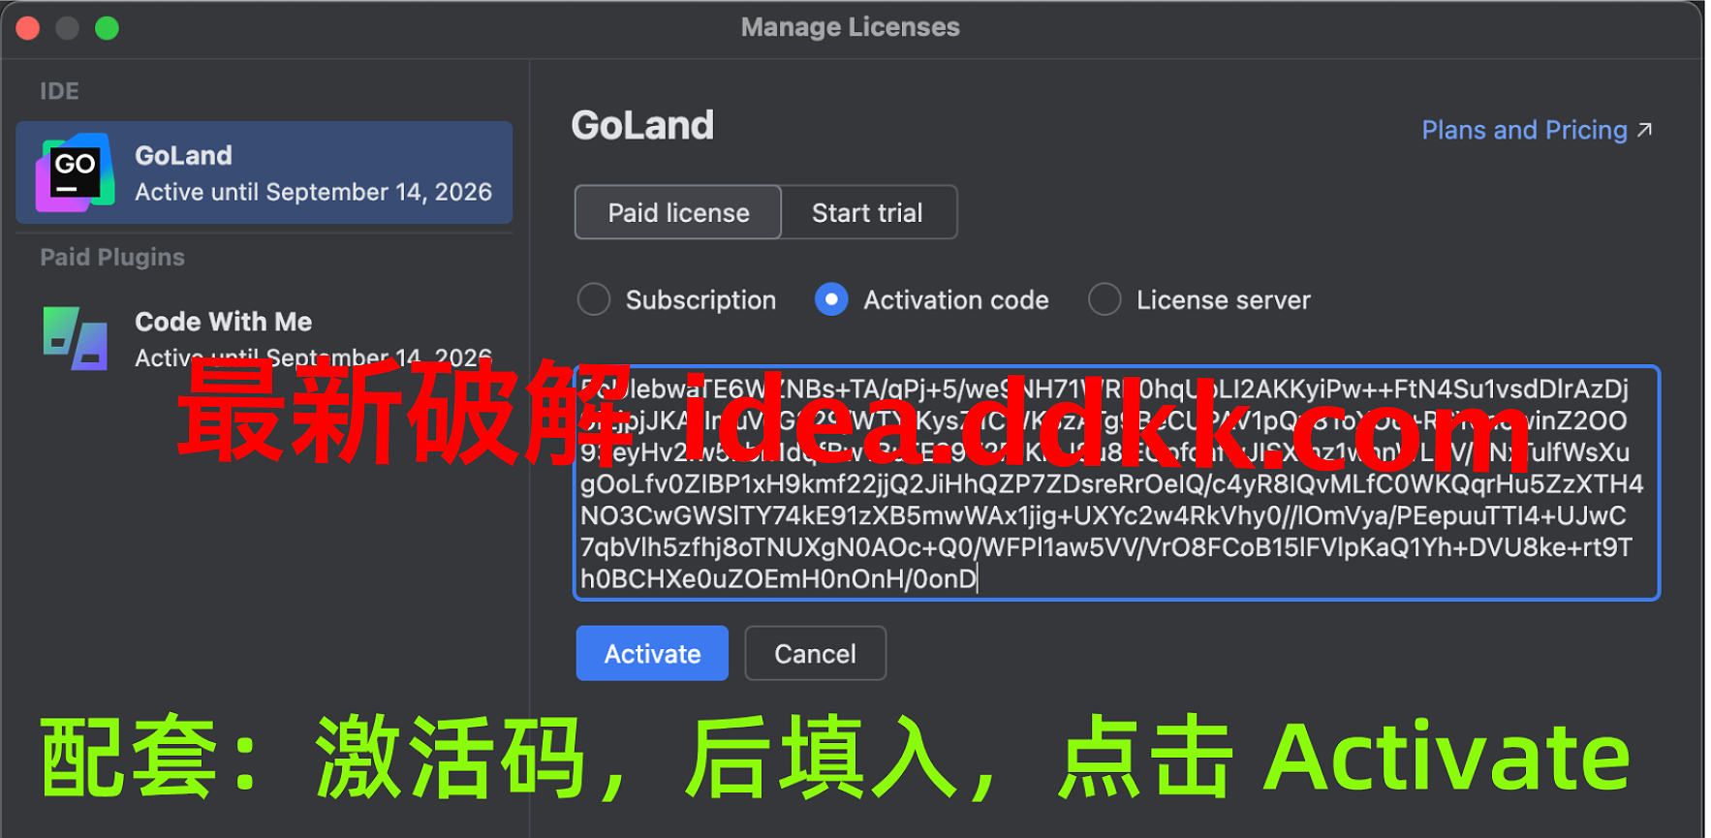Click the Manage Licenses title text

[x=851, y=27]
